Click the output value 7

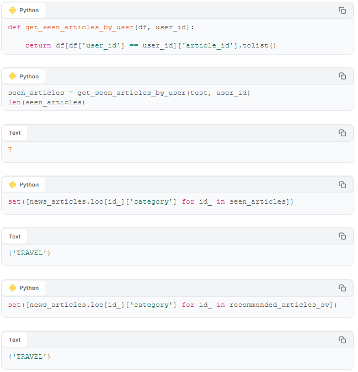[x=10, y=150]
